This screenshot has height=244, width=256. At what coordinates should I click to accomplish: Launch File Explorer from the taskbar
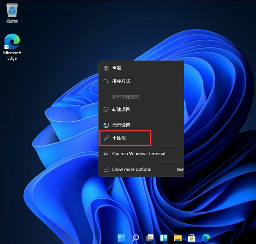178,238
